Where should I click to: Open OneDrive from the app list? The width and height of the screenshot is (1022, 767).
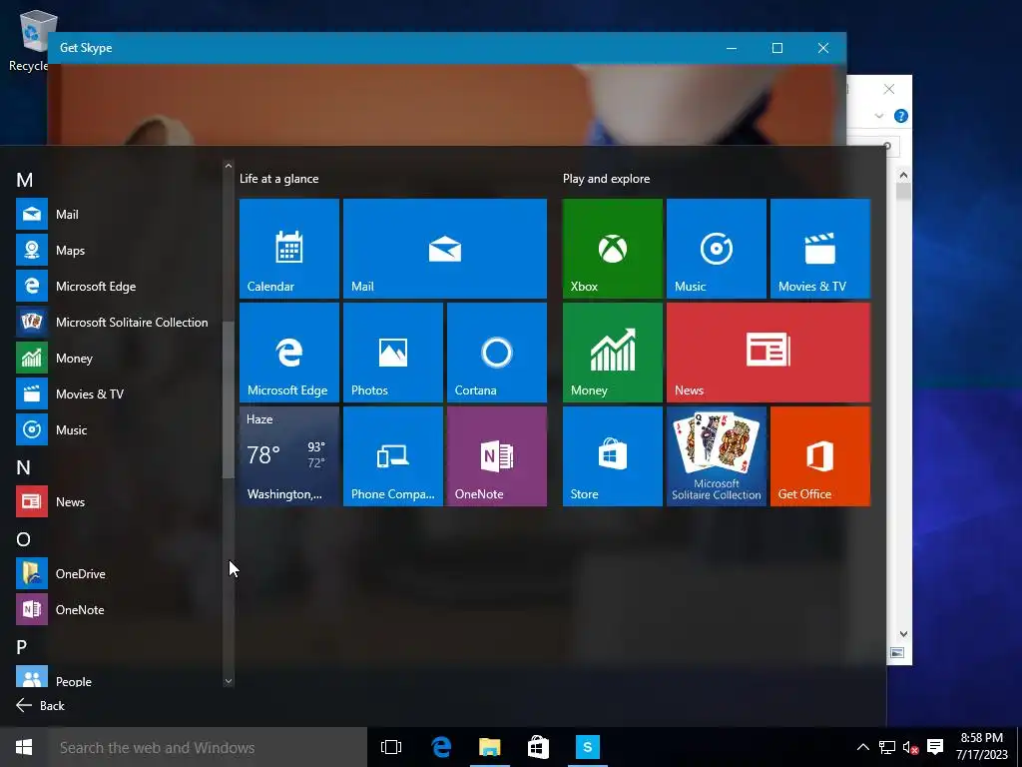pyautogui.click(x=118, y=573)
